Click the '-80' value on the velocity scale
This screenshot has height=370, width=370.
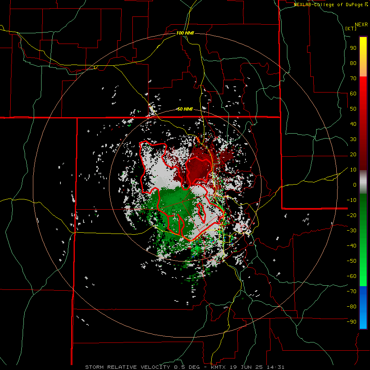pos(351,307)
